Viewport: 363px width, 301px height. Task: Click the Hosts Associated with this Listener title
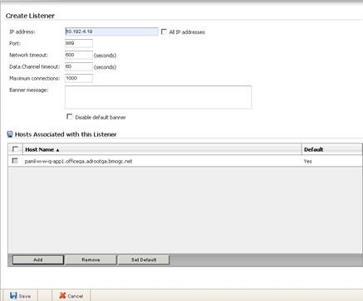(x=66, y=134)
